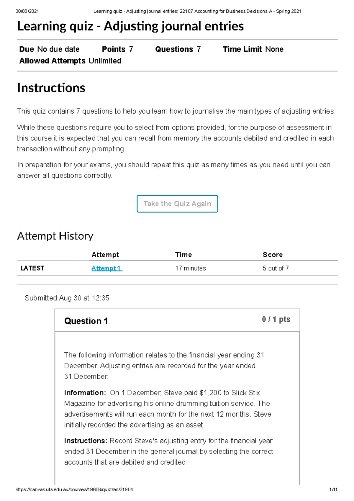Open the "Attempt 1" link
The width and height of the screenshot is (354, 501).
click(106, 268)
